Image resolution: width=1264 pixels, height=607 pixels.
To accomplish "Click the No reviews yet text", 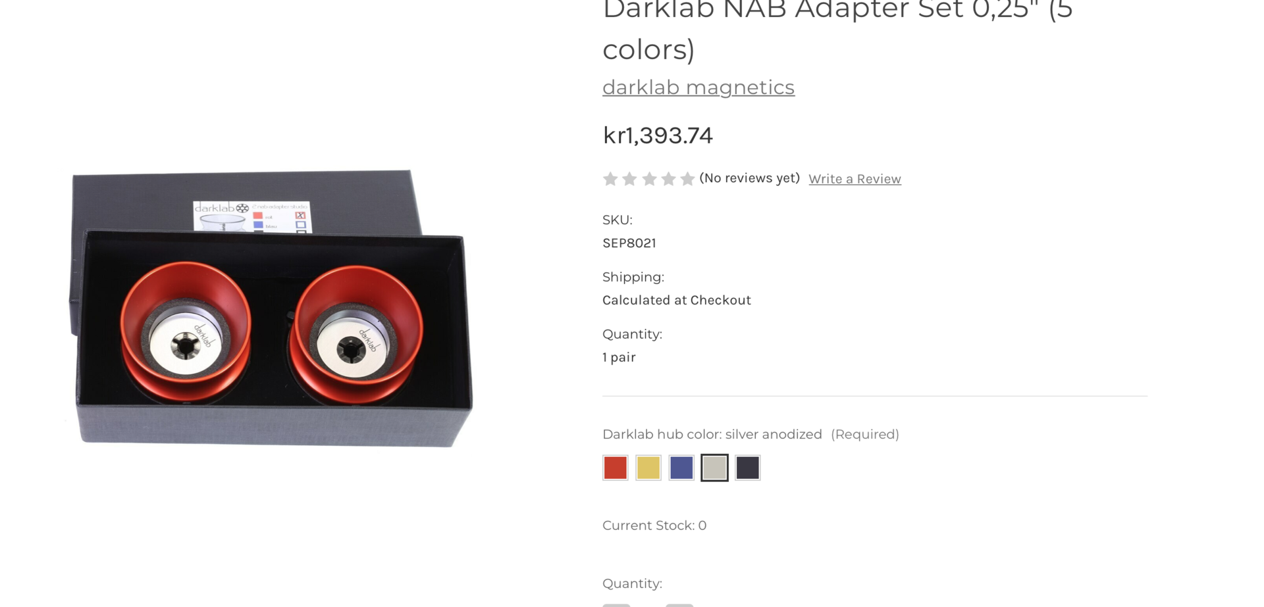I will (749, 178).
